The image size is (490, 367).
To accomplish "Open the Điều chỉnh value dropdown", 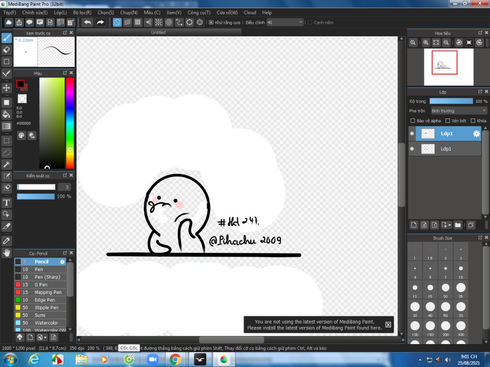I will click(285, 22).
